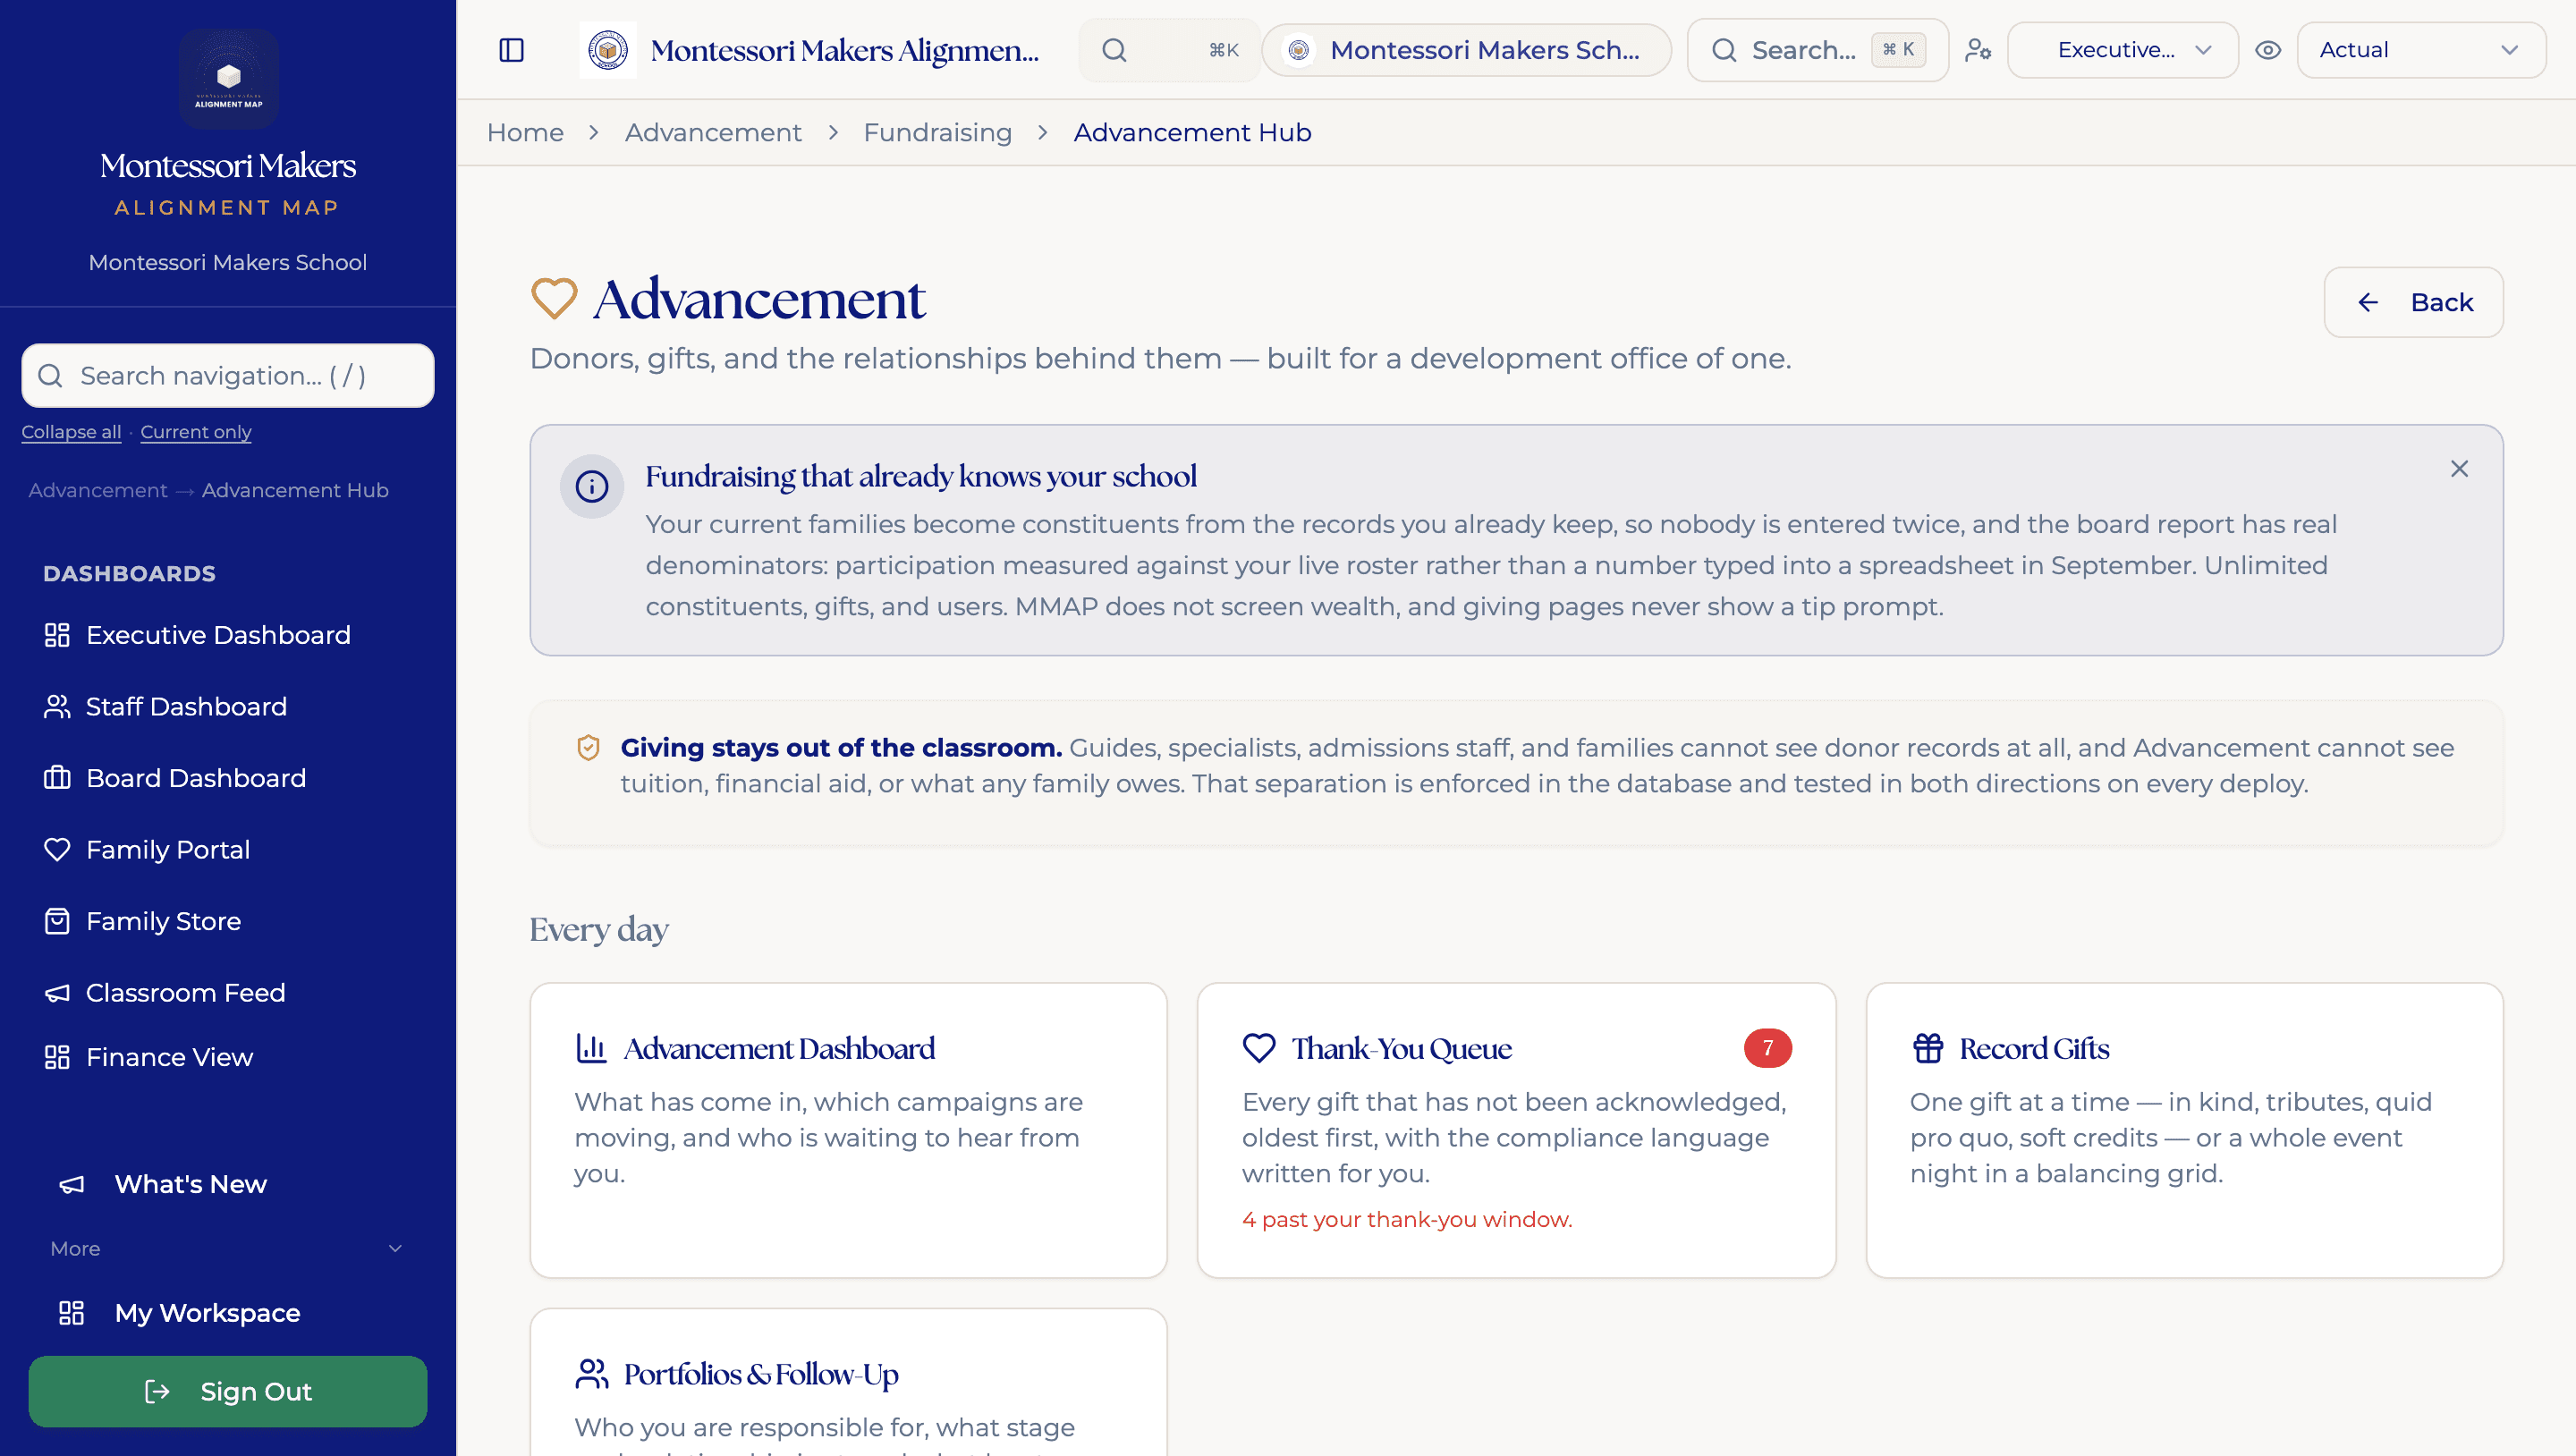Click the Every day section heading
Viewport: 2576px width, 1456px height.
598,929
